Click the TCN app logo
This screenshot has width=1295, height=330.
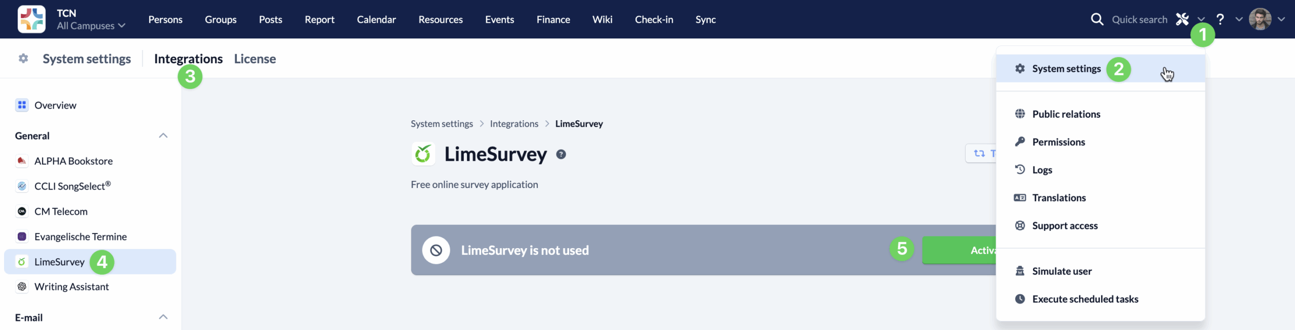[x=31, y=19]
